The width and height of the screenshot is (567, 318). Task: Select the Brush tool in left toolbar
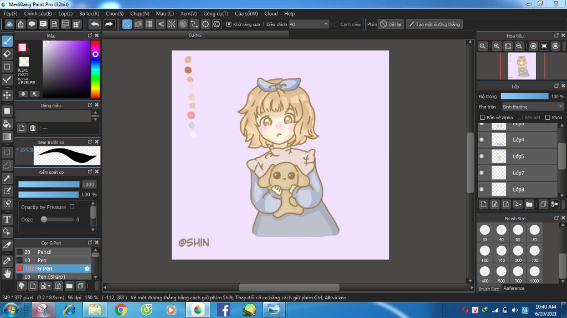click(x=7, y=41)
